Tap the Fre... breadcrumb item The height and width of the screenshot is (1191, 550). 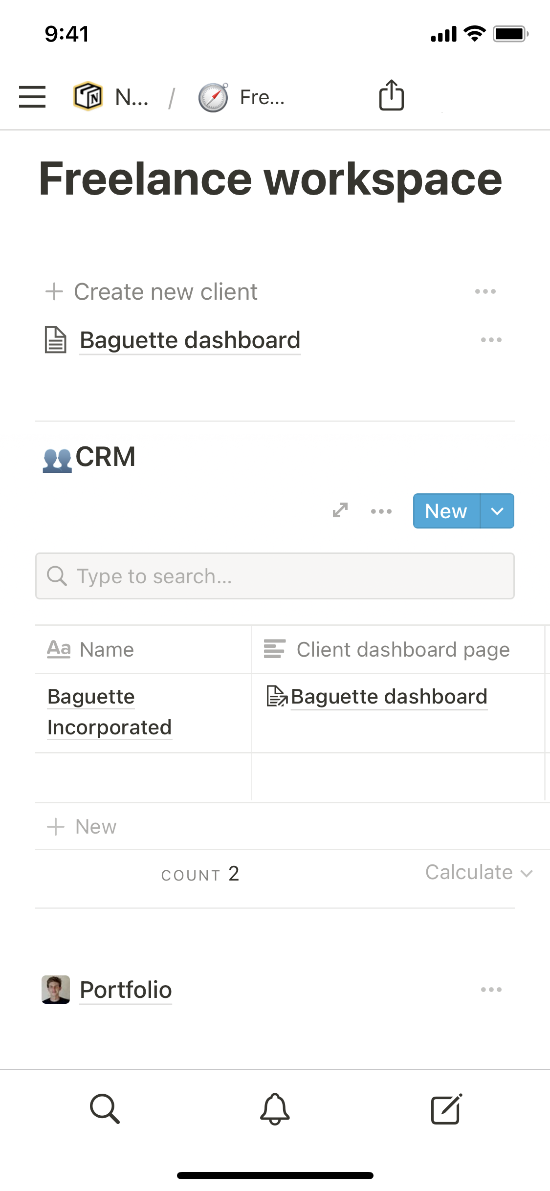tap(242, 97)
